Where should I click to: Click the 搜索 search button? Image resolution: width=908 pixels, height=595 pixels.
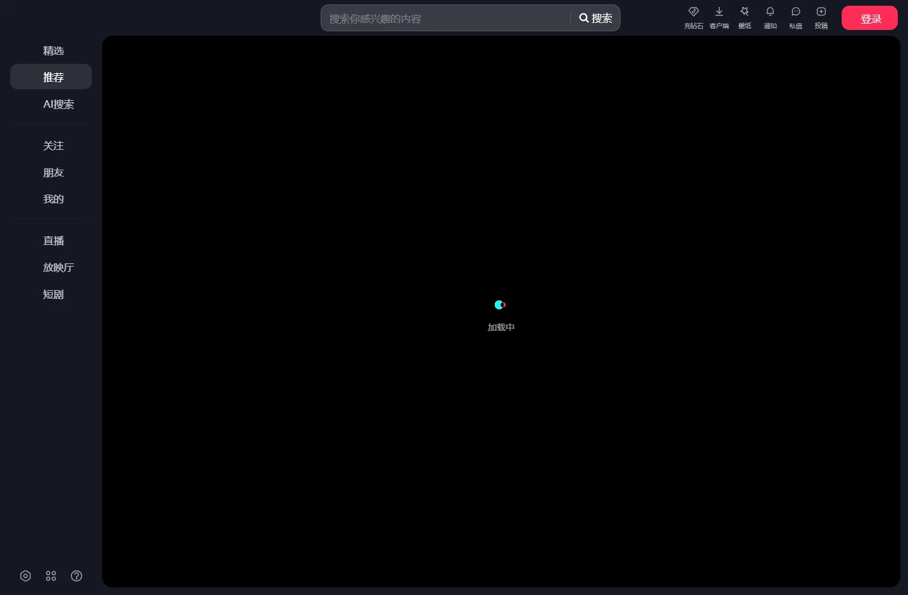(x=596, y=18)
